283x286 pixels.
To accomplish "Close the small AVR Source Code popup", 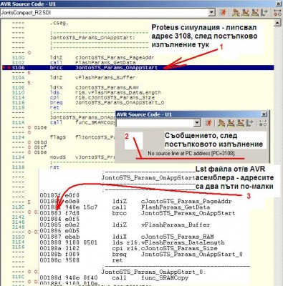I will pos(264,114).
